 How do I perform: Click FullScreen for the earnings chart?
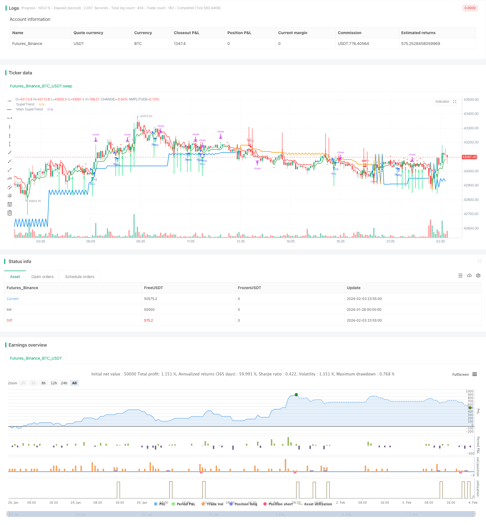tap(460, 374)
